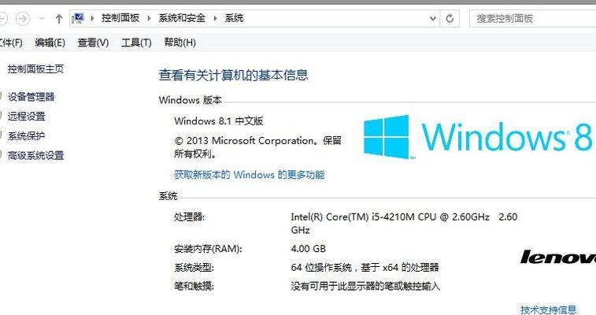Click the up one level arrow
This screenshot has height=315, width=596.
tap(58, 18)
